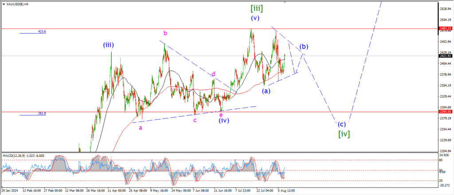454x195 pixels.
Task: Click the chart shift triangle marker at top edge
Action: coord(285,2)
